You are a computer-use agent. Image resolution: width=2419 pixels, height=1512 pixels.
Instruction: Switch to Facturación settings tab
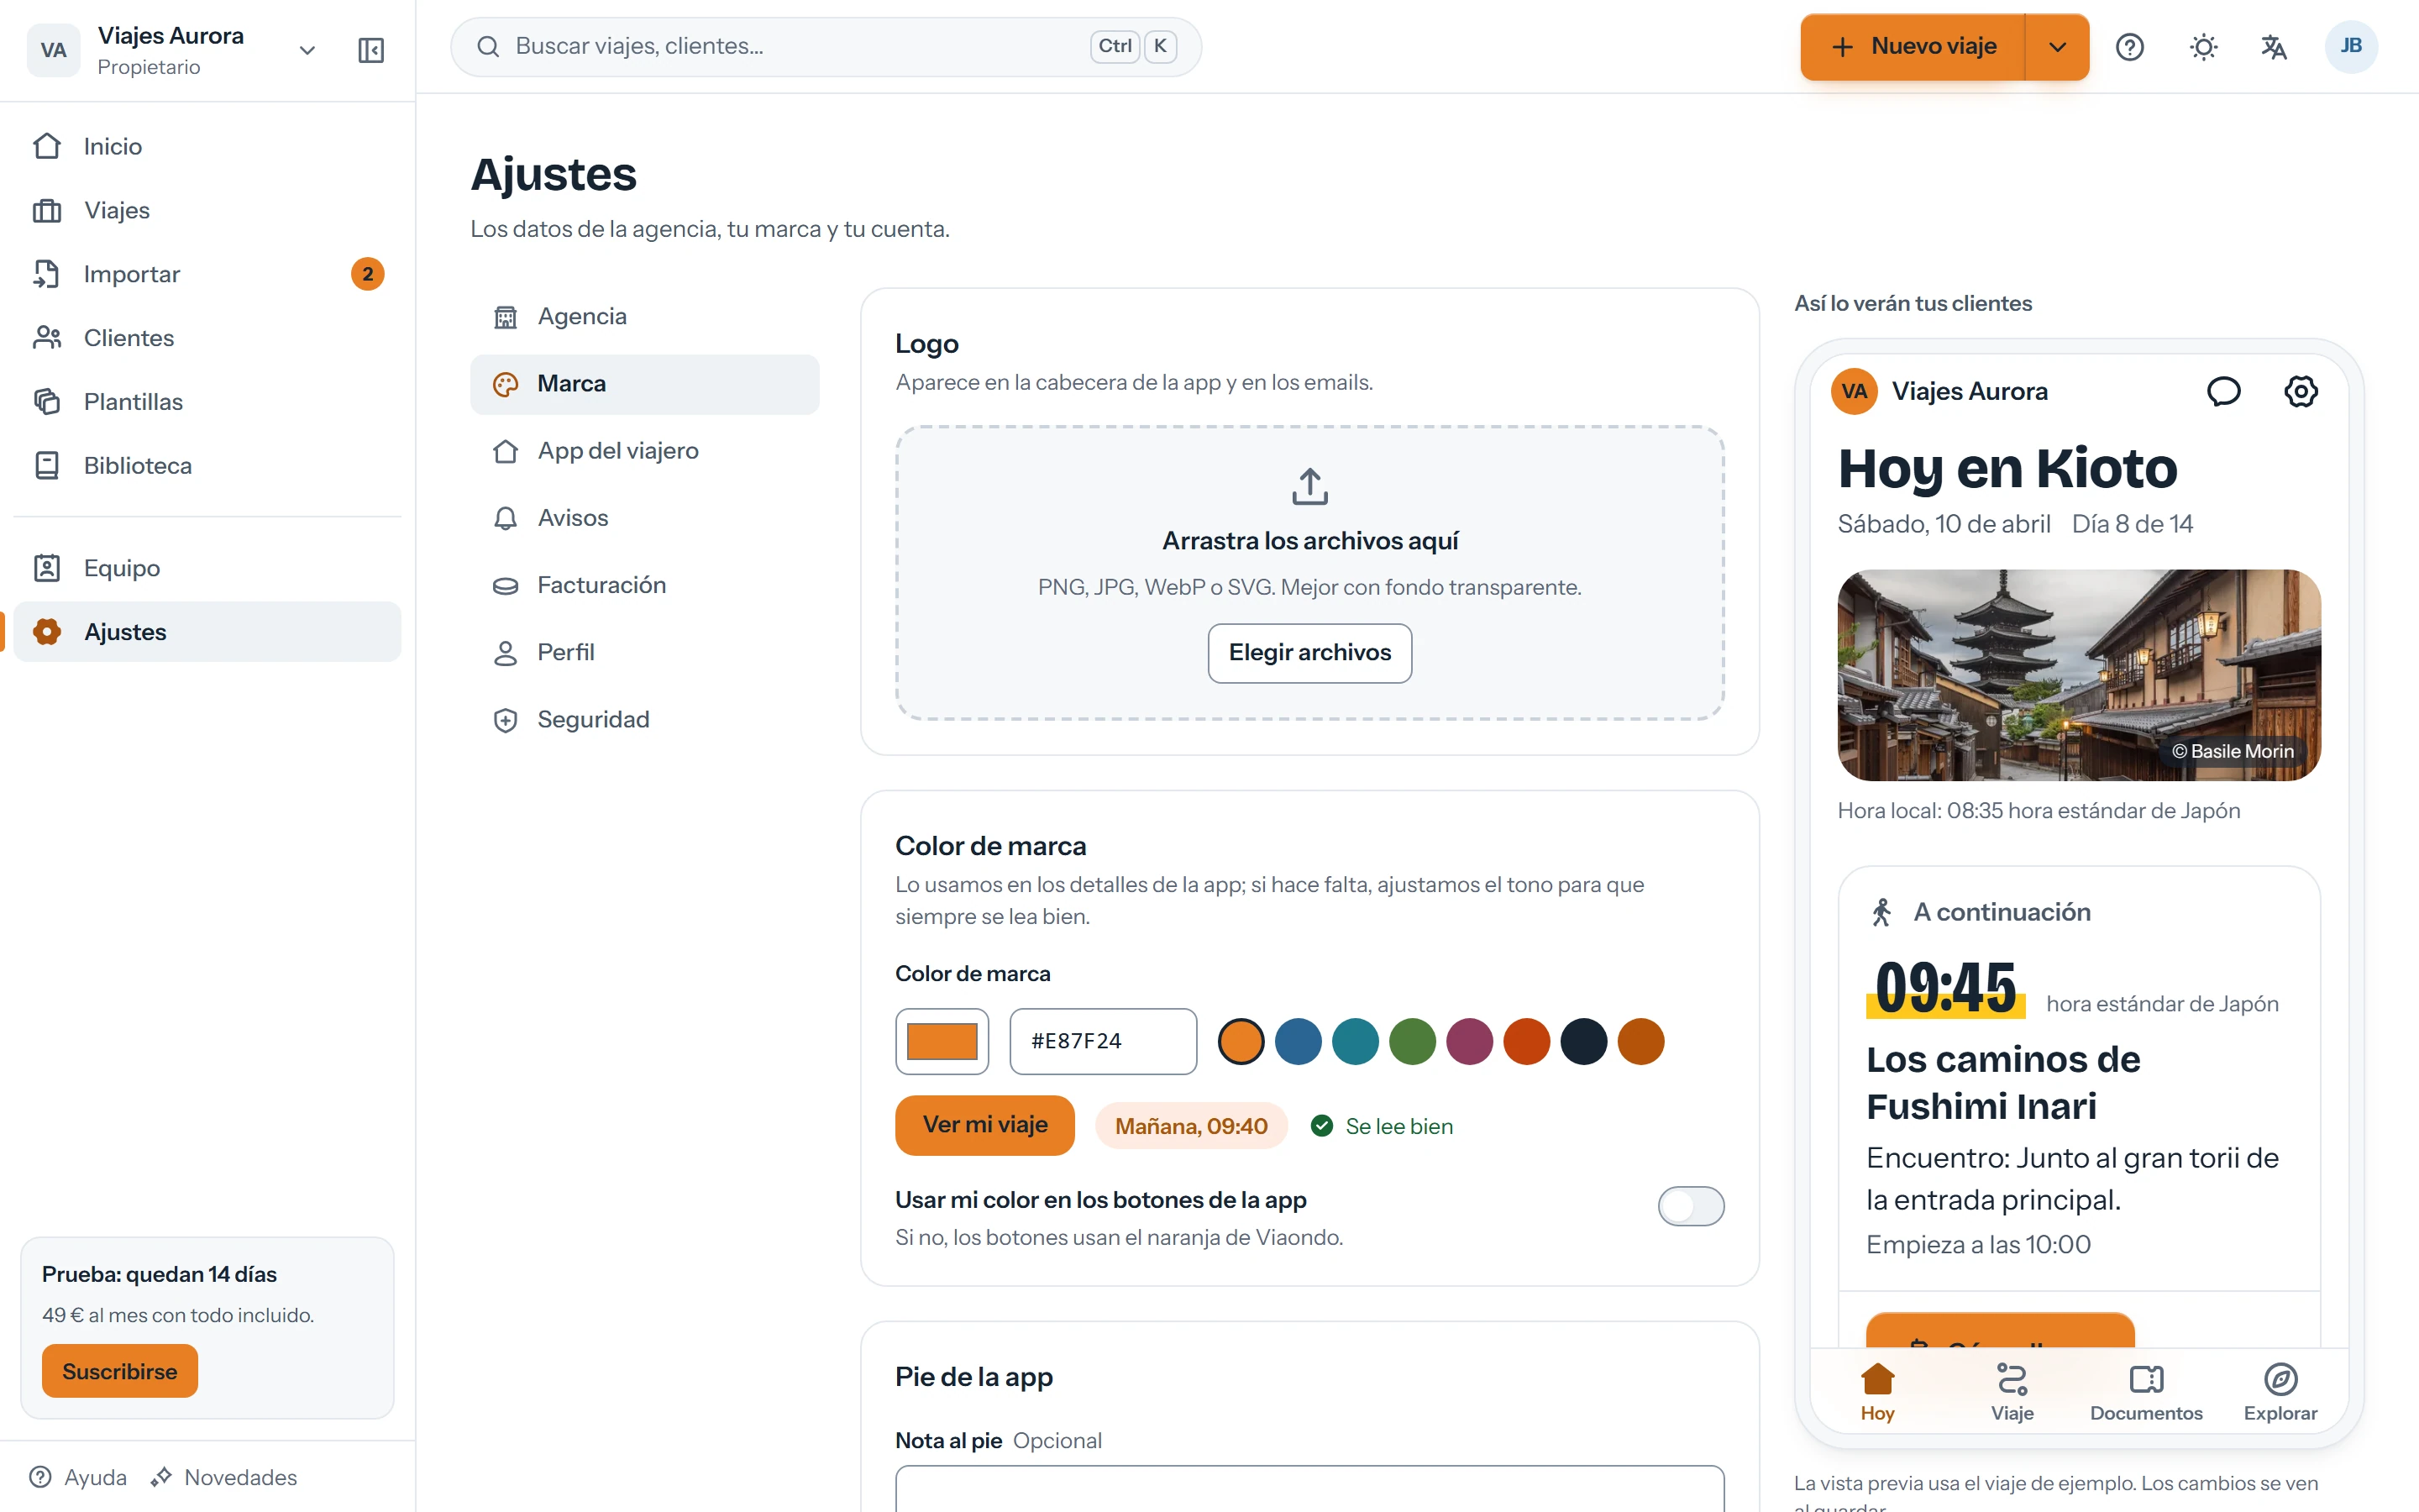click(x=645, y=585)
